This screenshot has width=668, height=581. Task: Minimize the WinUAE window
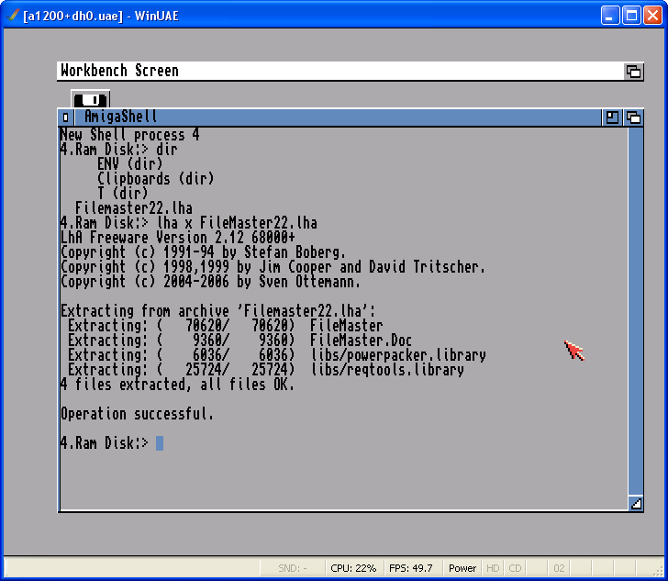tap(610, 16)
